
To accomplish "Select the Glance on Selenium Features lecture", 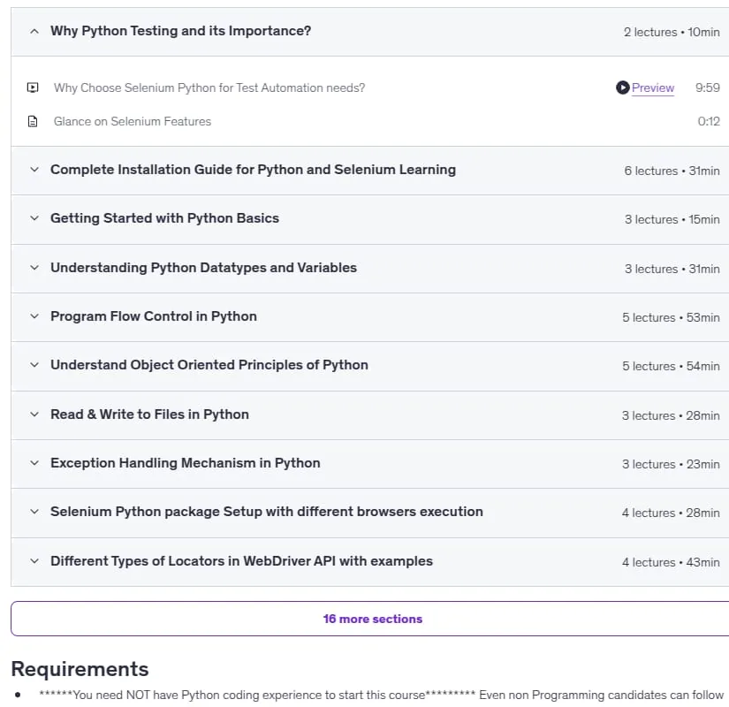I will pos(132,121).
